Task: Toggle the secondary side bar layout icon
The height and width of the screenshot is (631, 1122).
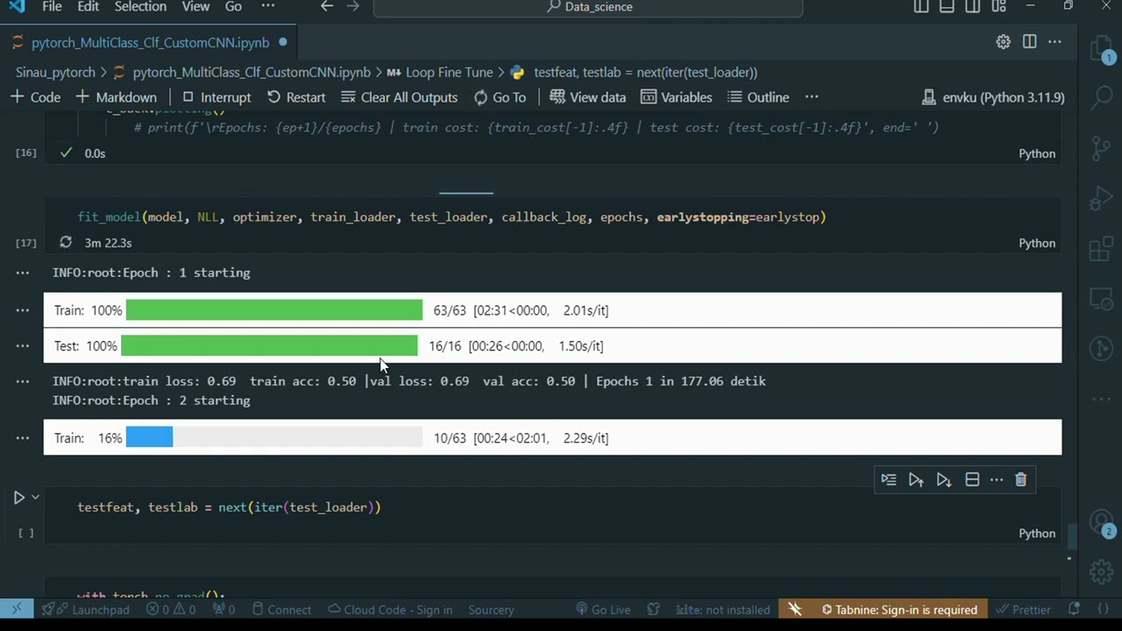Action: 973,7
